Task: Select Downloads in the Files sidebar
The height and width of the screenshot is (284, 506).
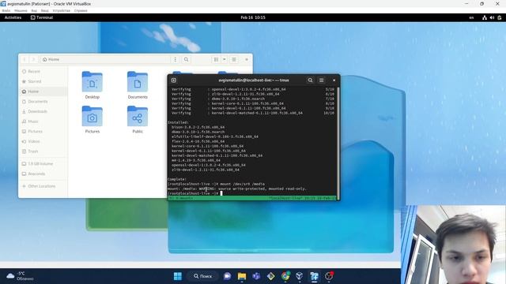Action: 43,111
